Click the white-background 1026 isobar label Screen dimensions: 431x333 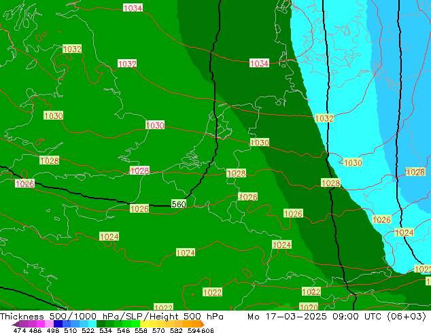tap(24, 183)
